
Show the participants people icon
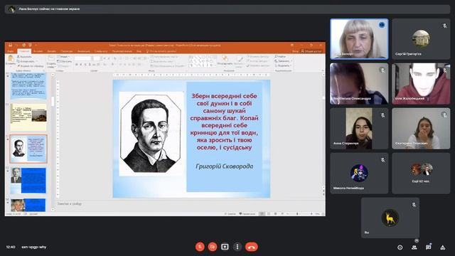click(414, 247)
